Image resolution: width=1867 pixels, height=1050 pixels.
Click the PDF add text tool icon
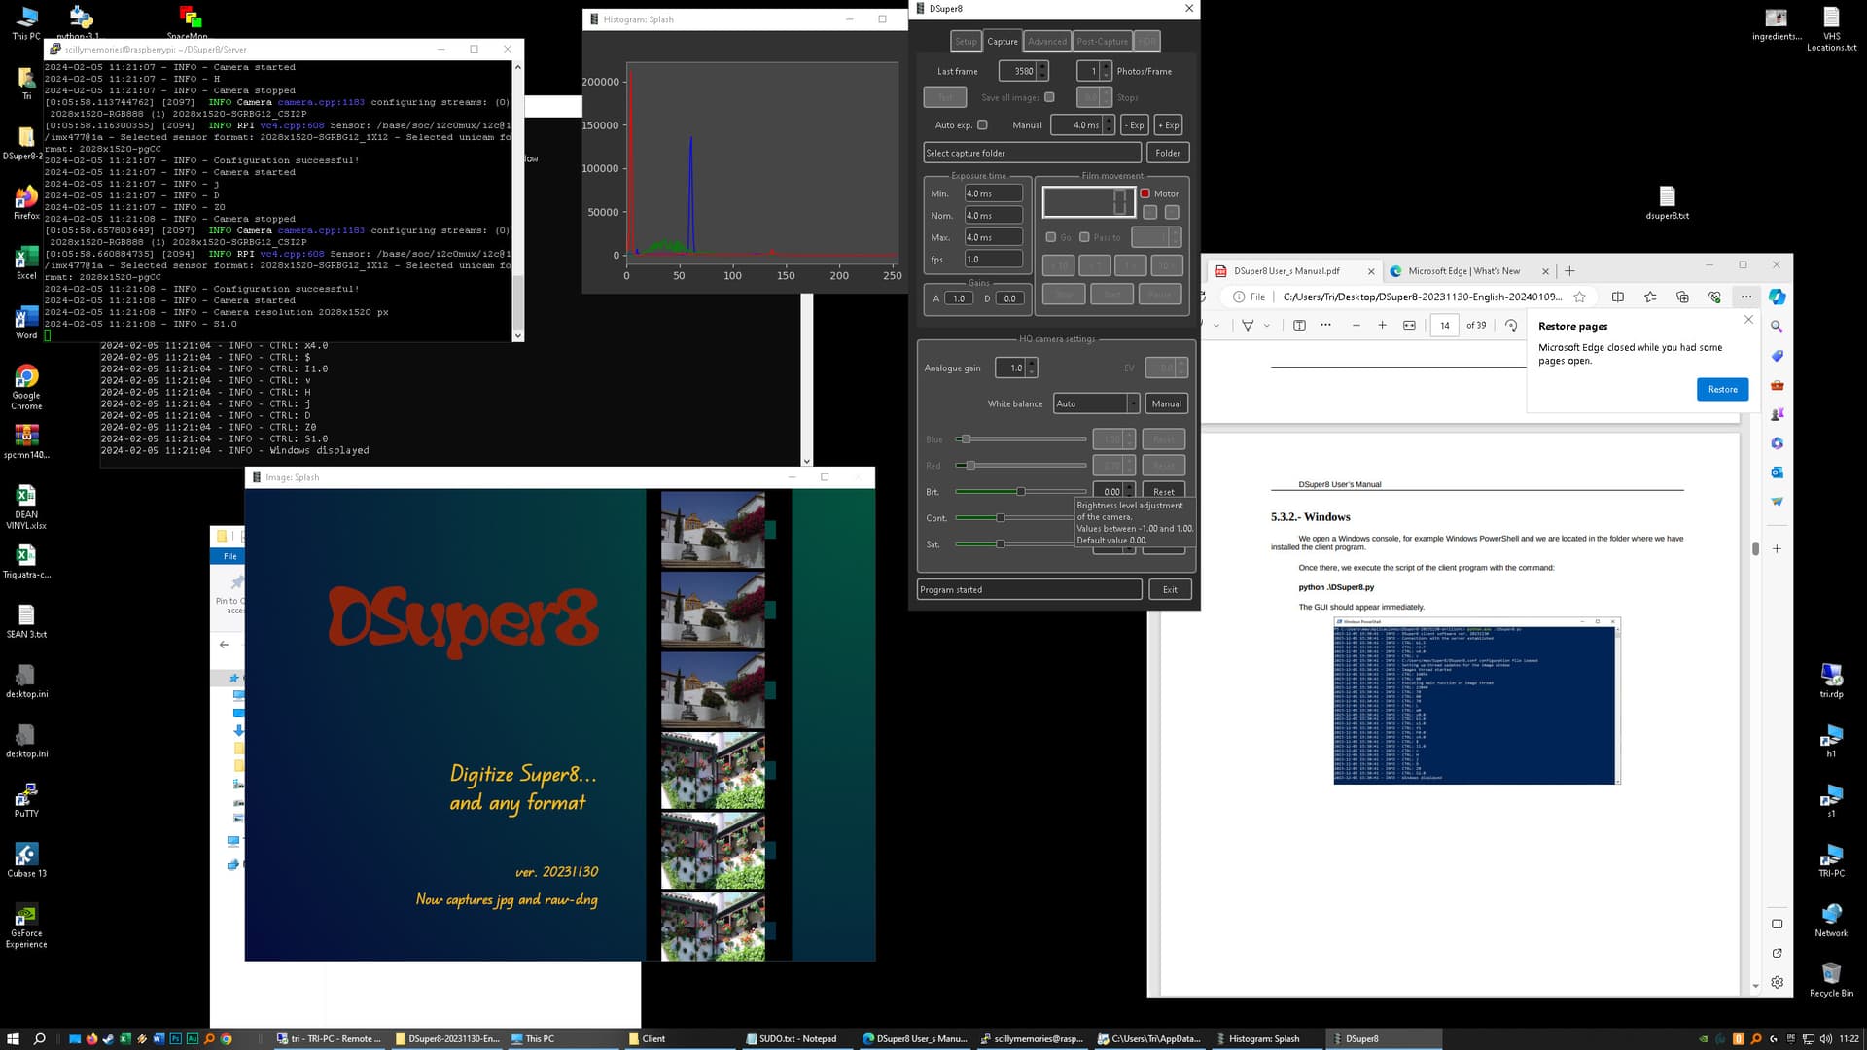pos(1299,326)
